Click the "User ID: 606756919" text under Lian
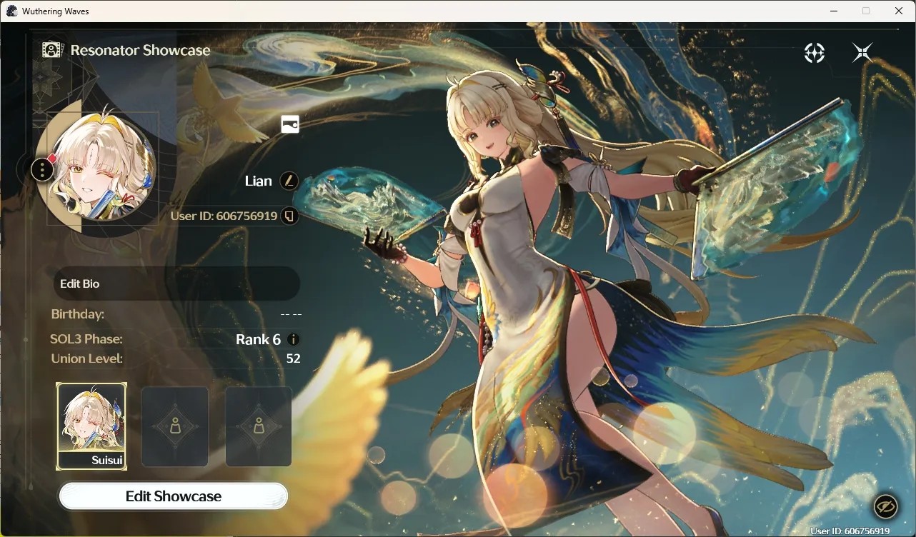 tap(224, 216)
